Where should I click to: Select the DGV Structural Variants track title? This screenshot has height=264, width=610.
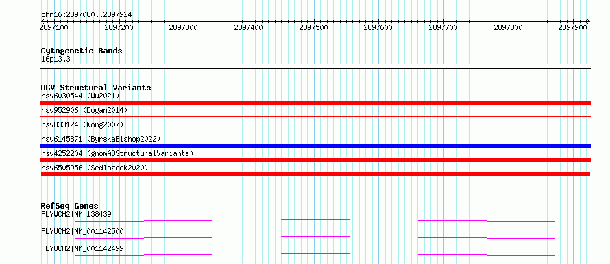[96, 88]
